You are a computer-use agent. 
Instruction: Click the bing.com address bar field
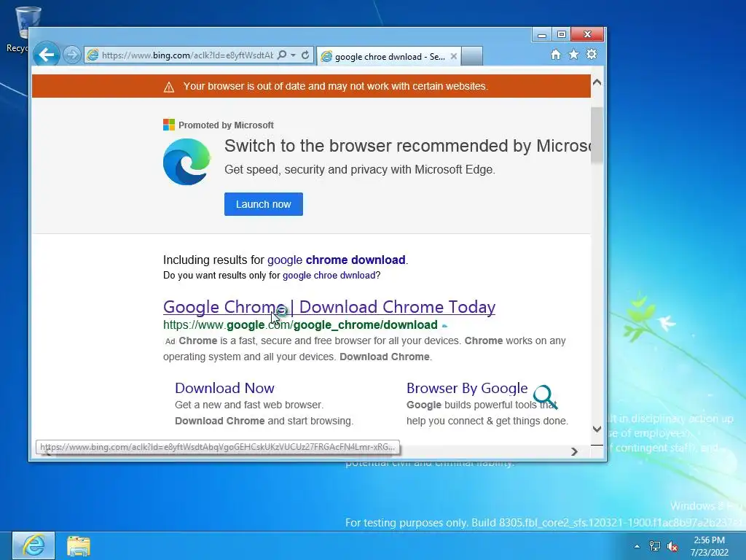coord(187,55)
